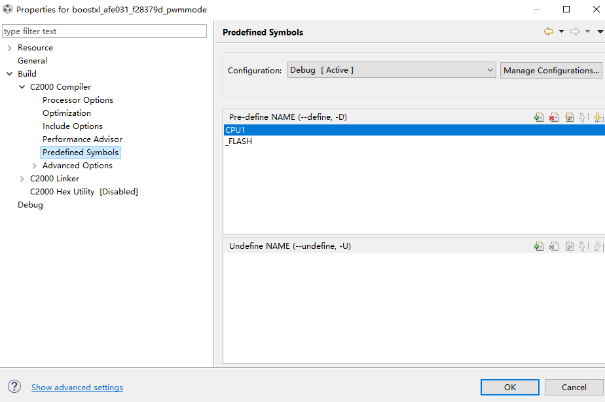Select Build tree item label
The image size is (605, 402).
click(27, 74)
